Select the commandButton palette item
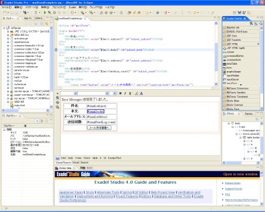Image resolution: width=265 pixels, height=212 pixels. click(235, 56)
